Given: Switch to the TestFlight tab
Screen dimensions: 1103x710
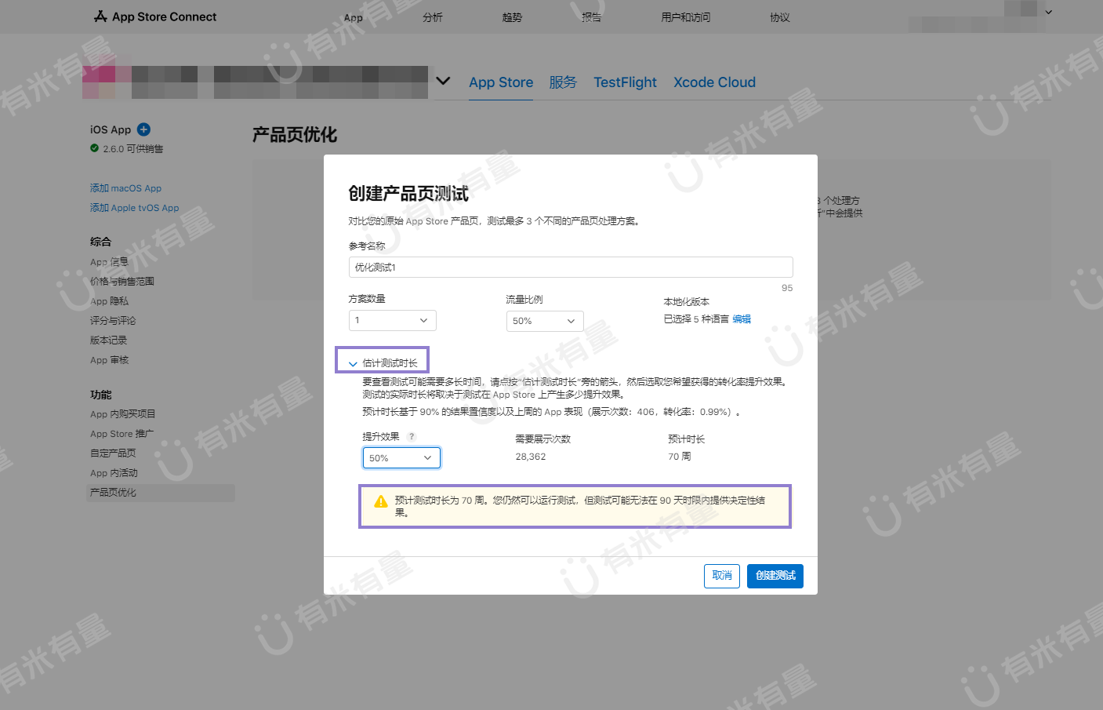Looking at the screenshot, I should (625, 82).
